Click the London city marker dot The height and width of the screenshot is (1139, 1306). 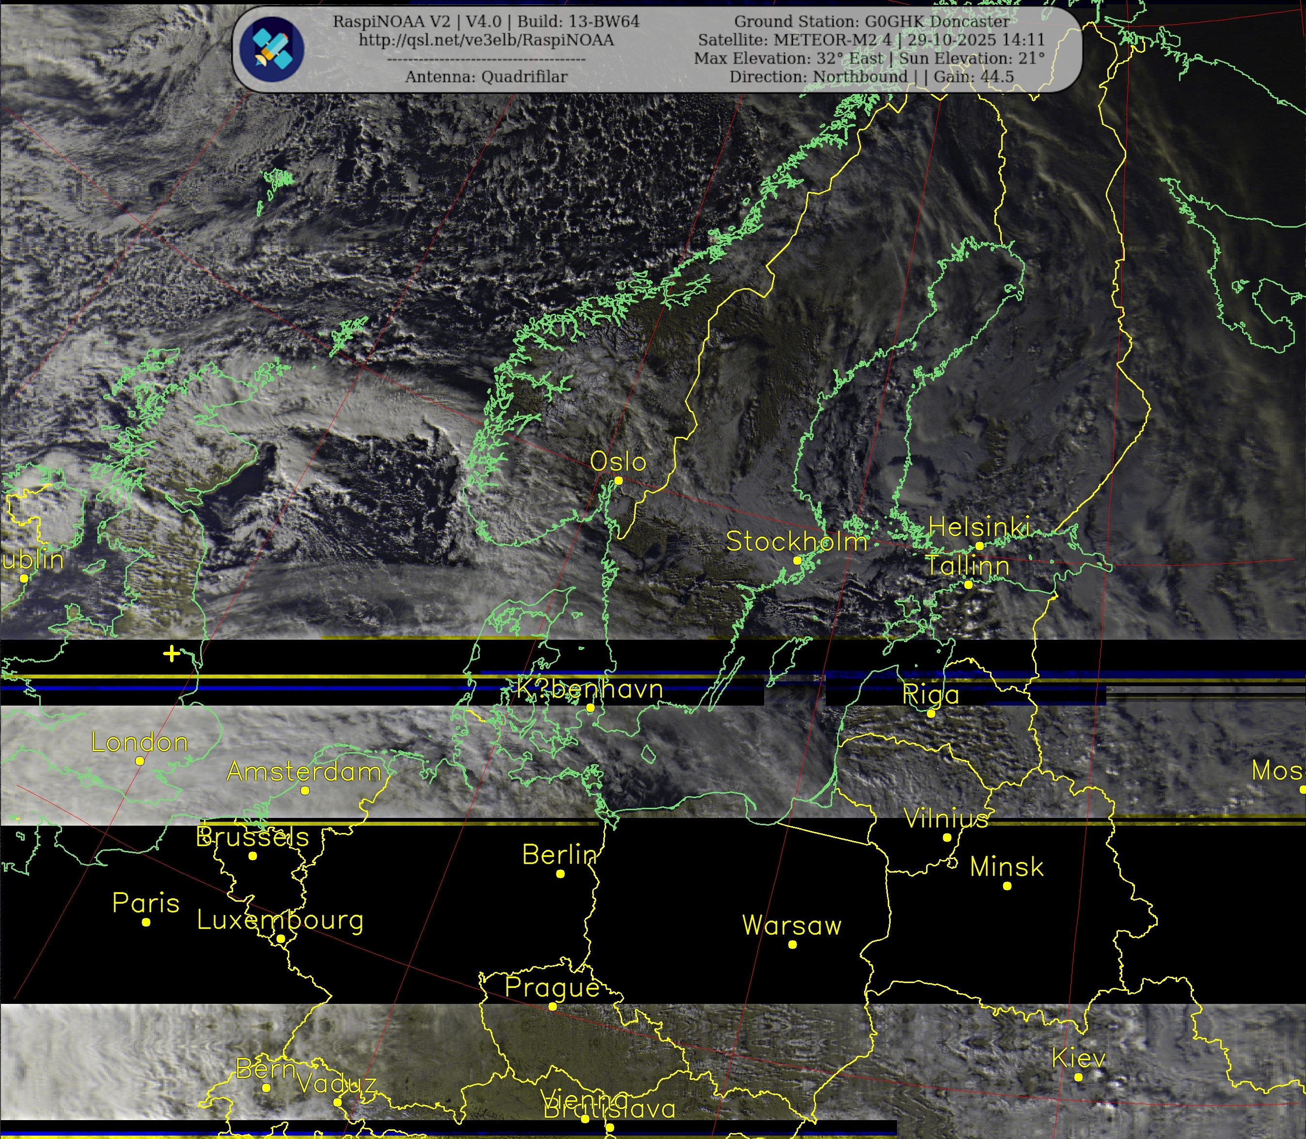pyautogui.click(x=140, y=761)
